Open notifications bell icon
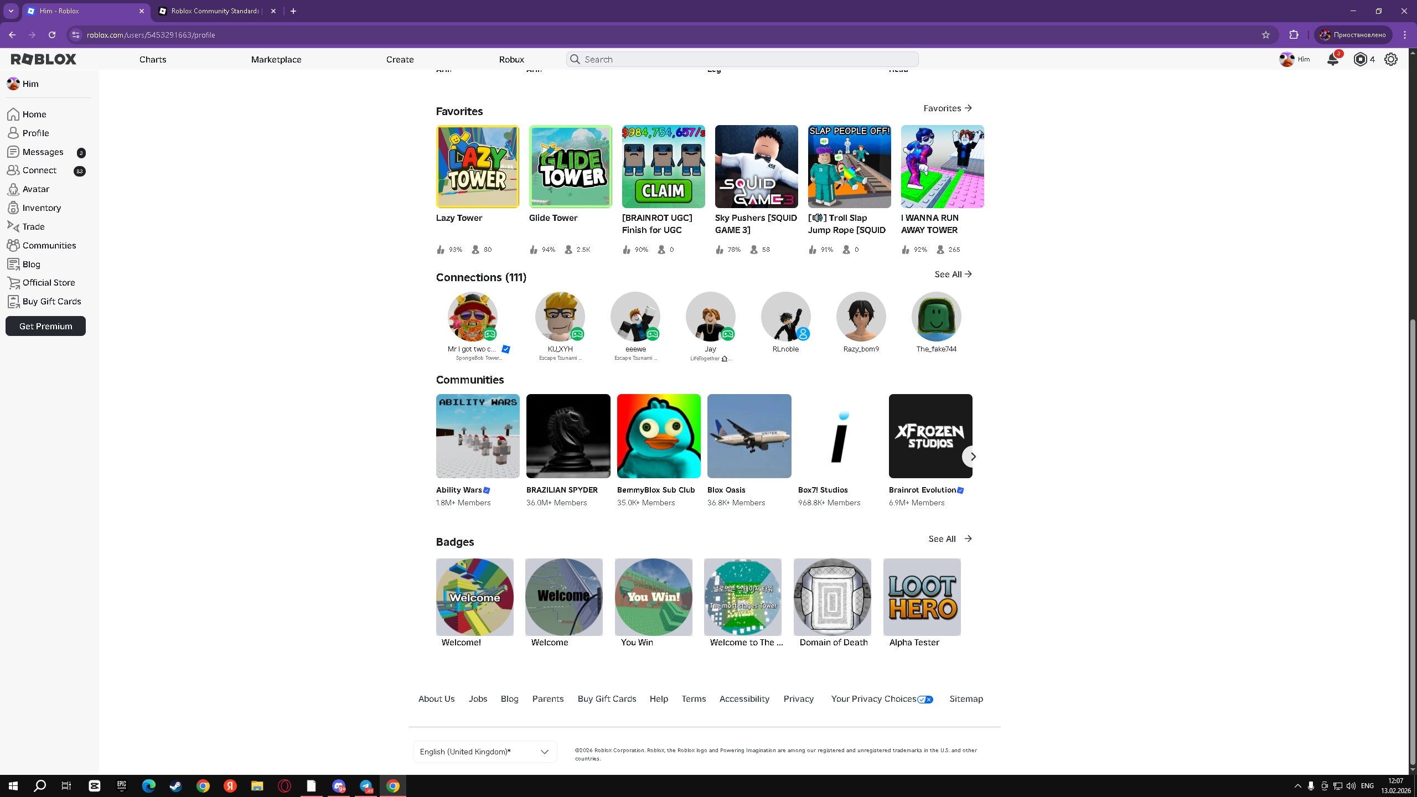 1333,59
